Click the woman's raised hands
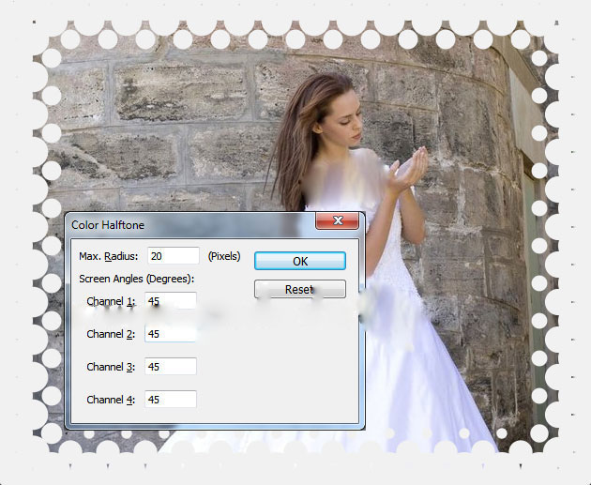 click(409, 169)
